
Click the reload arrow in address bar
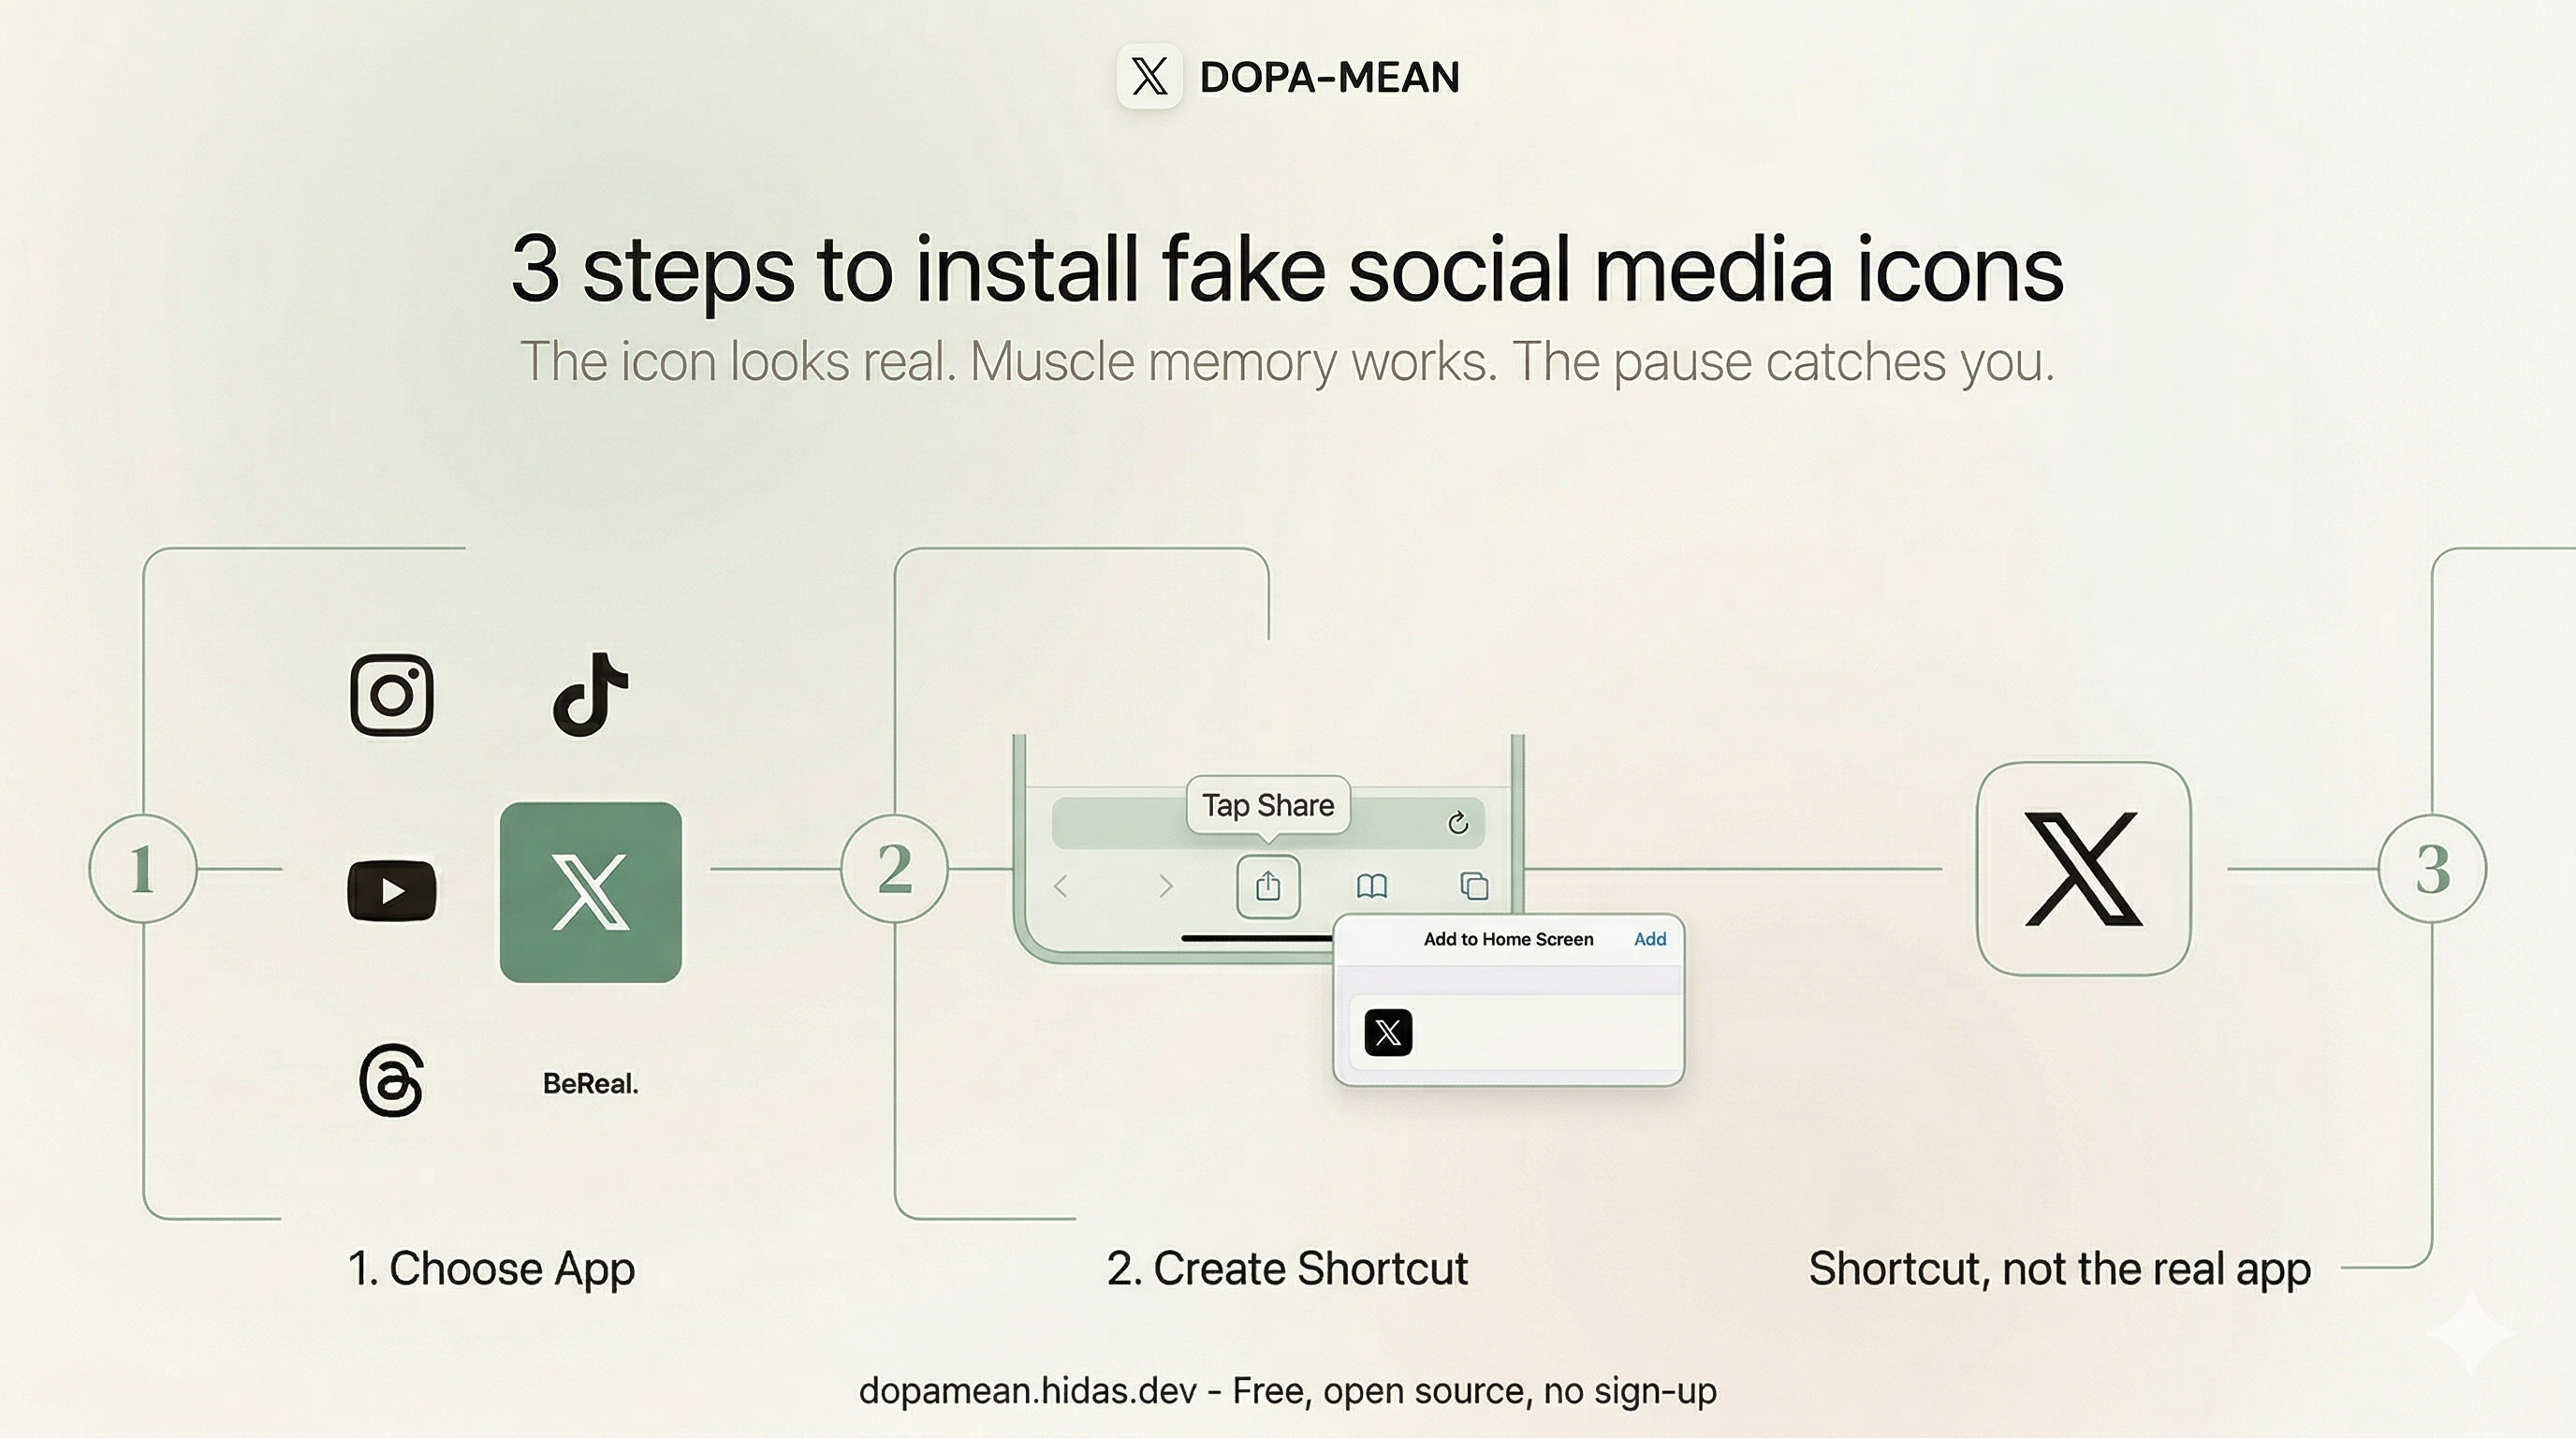tap(1458, 822)
